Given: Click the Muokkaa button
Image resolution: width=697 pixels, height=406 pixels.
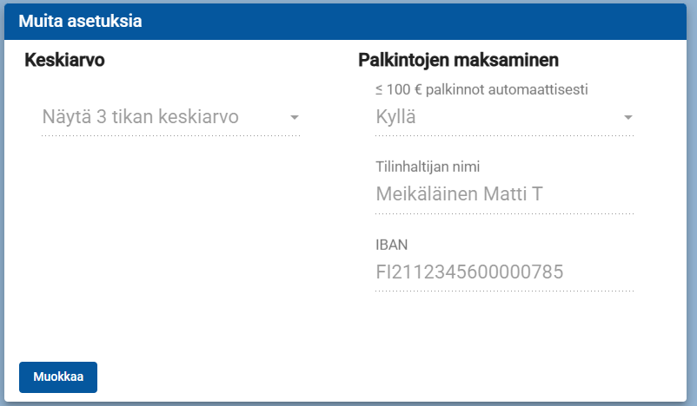Looking at the screenshot, I should click(x=58, y=377).
